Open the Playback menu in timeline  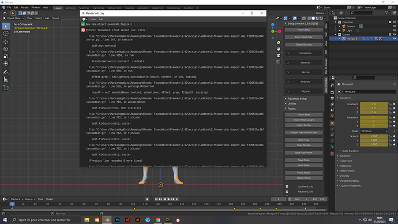pyautogui.click(x=17, y=199)
